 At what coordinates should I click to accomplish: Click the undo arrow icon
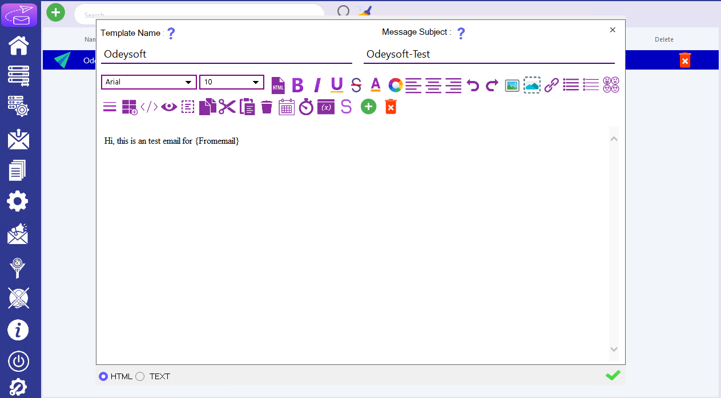coord(473,85)
